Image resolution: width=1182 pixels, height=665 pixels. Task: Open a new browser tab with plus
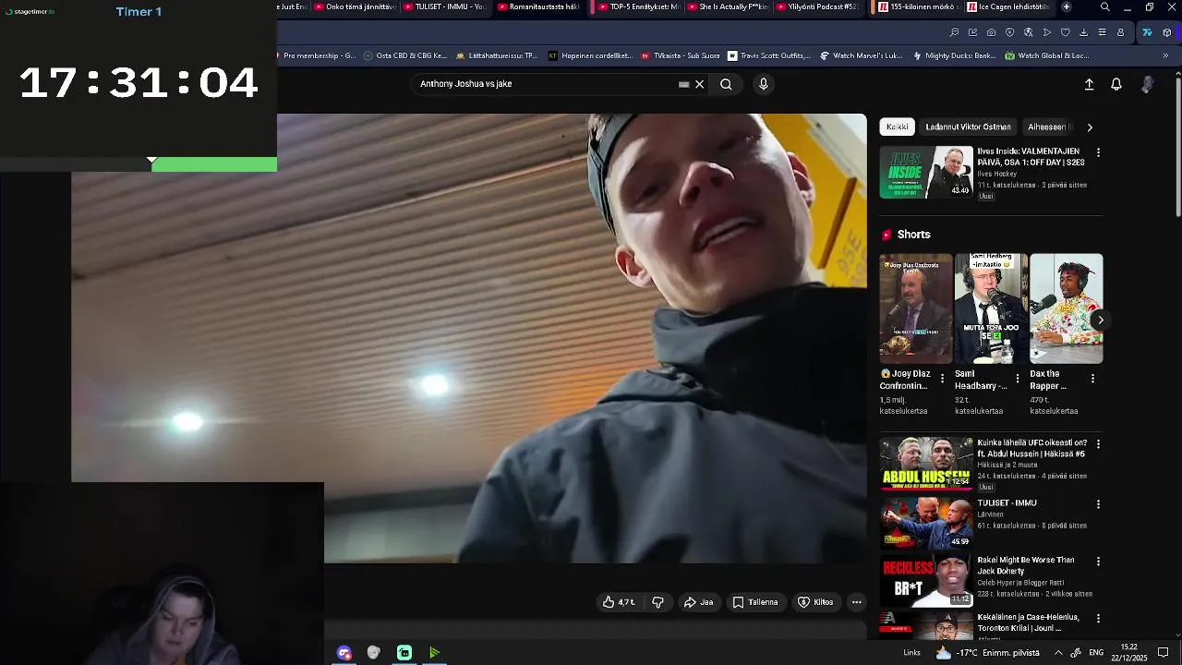tap(1067, 6)
